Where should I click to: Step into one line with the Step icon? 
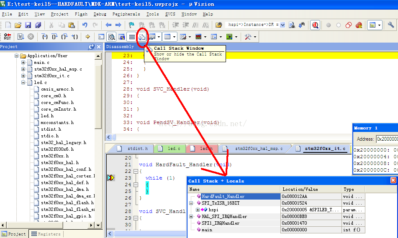pyautogui.click(x=45, y=37)
